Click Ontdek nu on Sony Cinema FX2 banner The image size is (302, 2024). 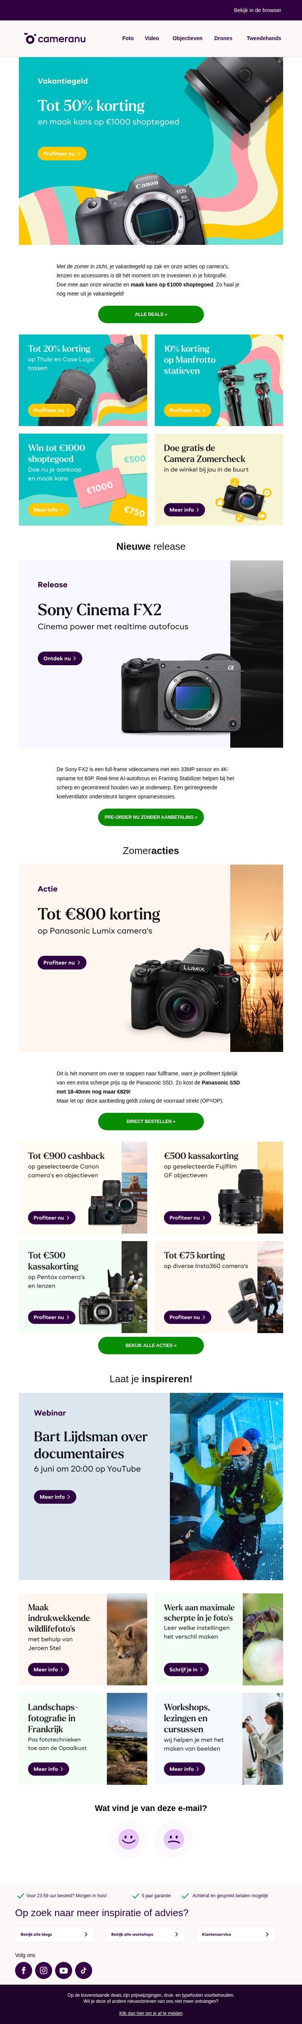point(60,658)
